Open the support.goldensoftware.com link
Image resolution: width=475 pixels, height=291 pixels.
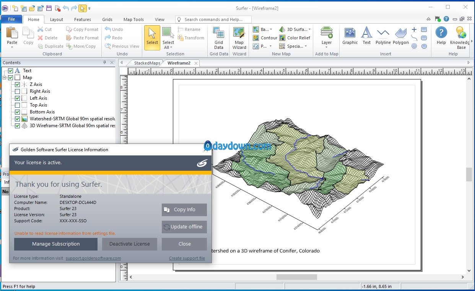click(93, 258)
